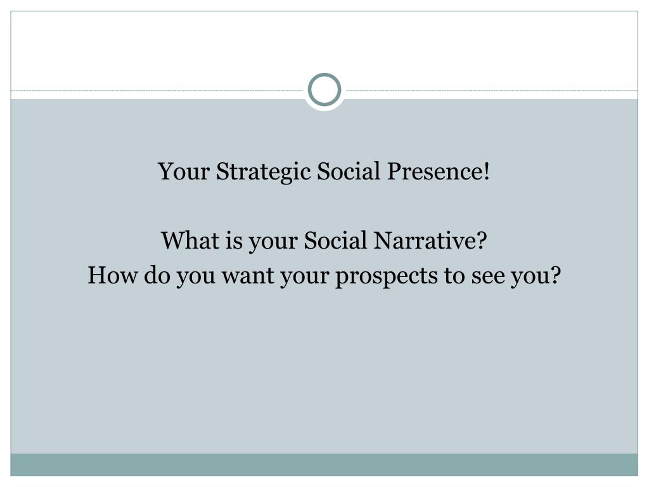Click the word 'What' in the question
The height and width of the screenshot is (487, 649).
[x=190, y=240]
